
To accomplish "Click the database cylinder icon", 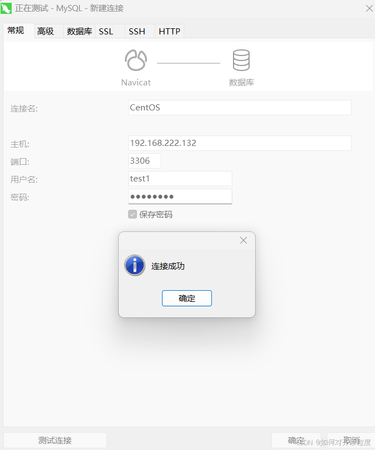I will coord(241,60).
